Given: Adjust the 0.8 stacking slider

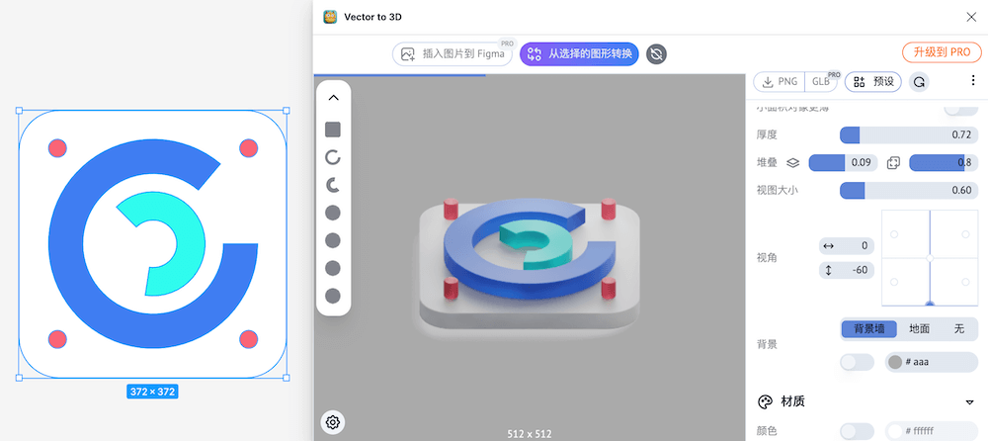Looking at the screenshot, I should pyautogui.click(x=944, y=163).
